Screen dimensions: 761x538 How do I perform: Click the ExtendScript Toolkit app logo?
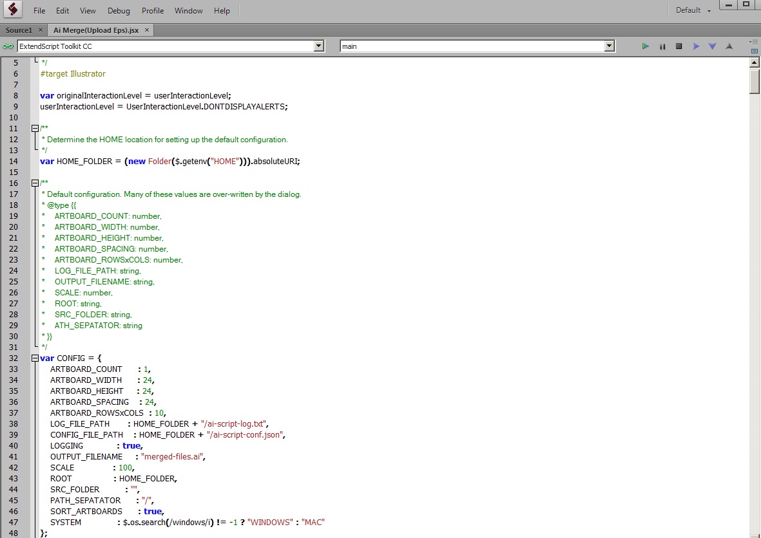click(12, 10)
